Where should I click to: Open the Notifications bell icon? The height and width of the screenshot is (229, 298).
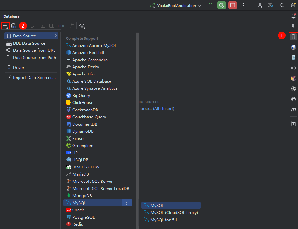[x=293, y=16]
